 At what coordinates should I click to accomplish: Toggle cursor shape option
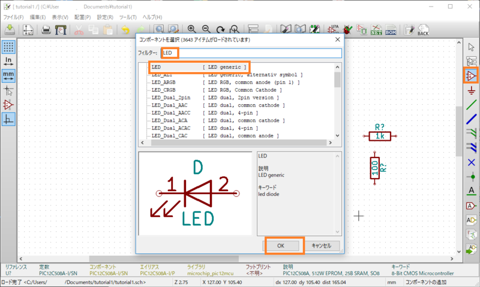pyautogui.click(x=8, y=90)
